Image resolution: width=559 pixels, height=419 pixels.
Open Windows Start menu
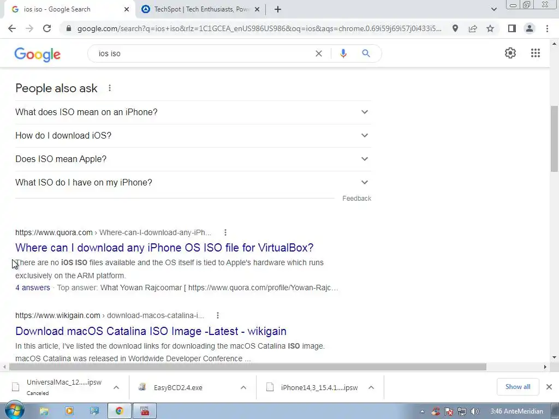(x=14, y=410)
